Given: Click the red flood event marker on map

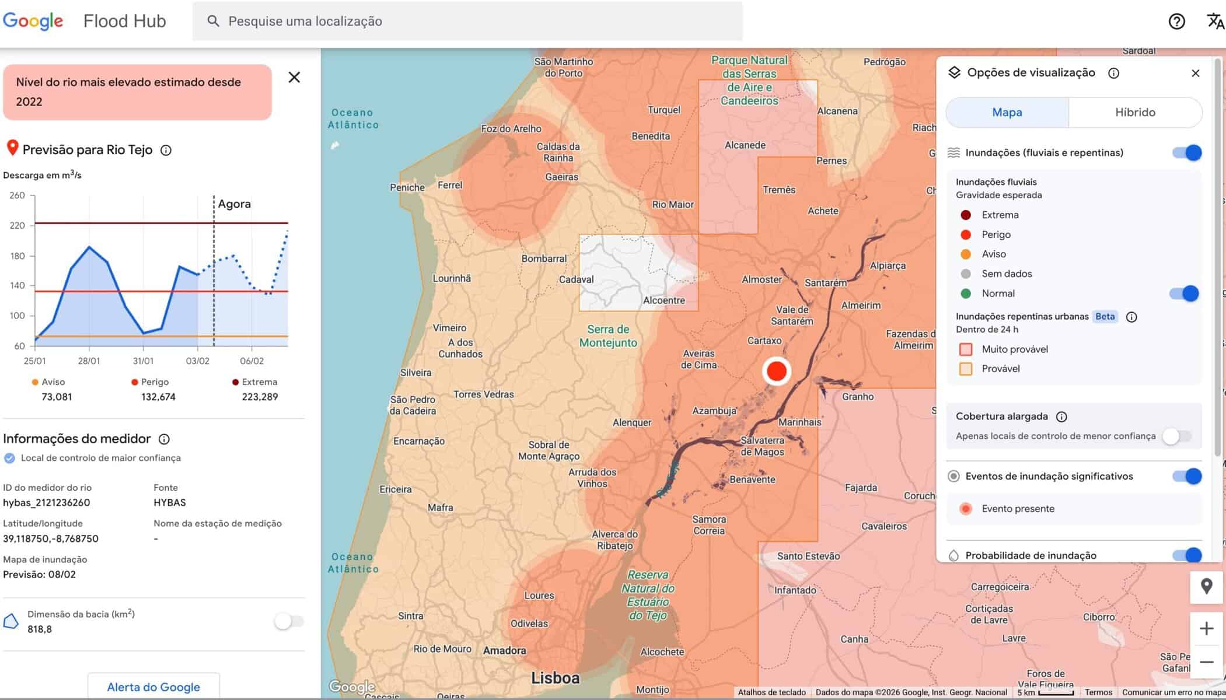Looking at the screenshot, I should pyautogui.click(x=777, y=371).
